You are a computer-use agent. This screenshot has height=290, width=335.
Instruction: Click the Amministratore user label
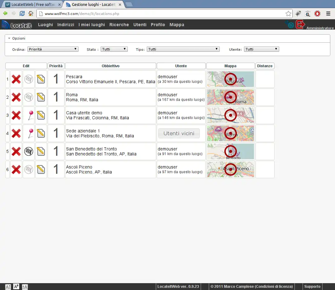[x=320, y=28]
